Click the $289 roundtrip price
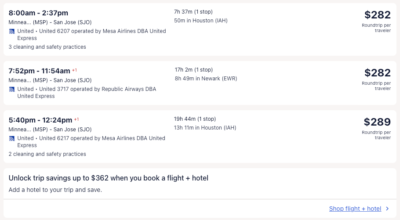400x220 pixels. 377,122
